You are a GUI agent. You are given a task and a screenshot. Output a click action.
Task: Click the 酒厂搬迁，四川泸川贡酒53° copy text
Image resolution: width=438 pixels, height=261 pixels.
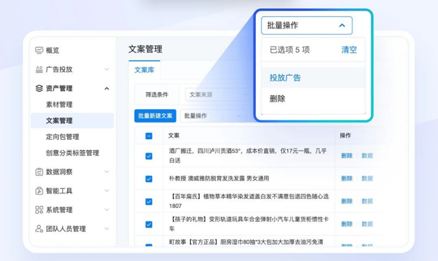247,156
